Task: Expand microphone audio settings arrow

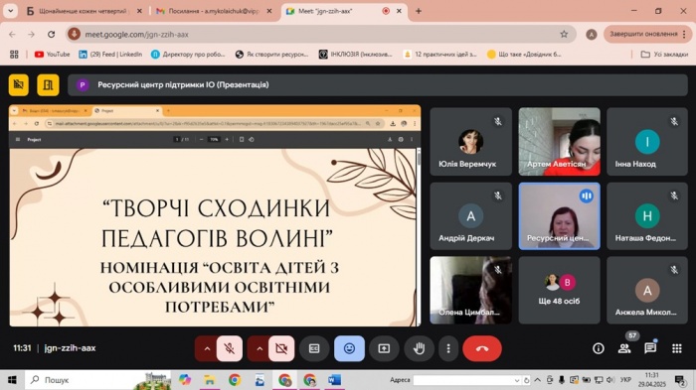Action: click(x=207, y=348)
